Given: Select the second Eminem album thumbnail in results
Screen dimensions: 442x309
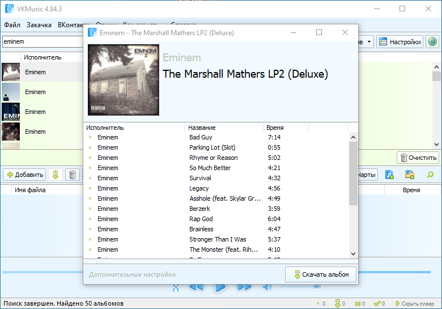Looking at the screenshot, I should point(11,92).
